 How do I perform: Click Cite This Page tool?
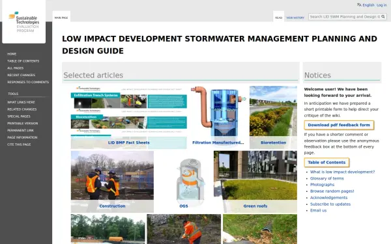19,144
